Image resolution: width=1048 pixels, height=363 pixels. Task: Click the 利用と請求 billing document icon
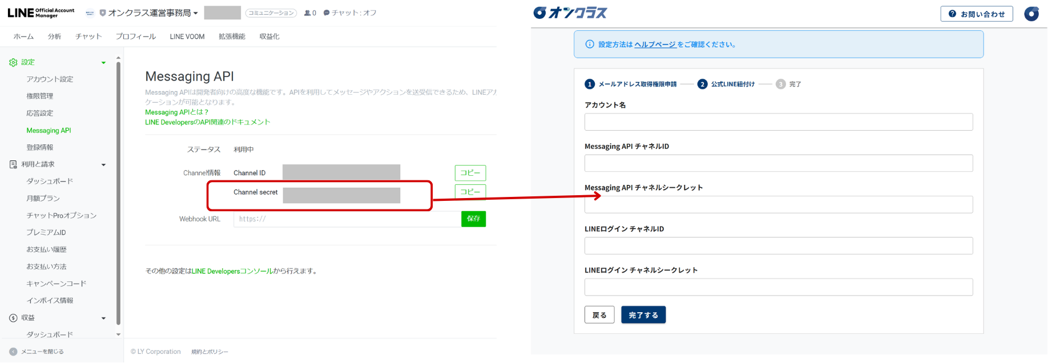click(x=13, y=164)
